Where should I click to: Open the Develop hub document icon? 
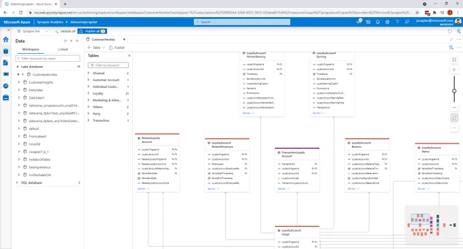pos(5,63)
